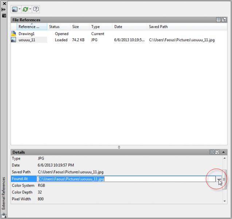Toggle palette auto-hide arrows icon
The image size is (232, 219).
pyautogui.click(x=4, y=9)
